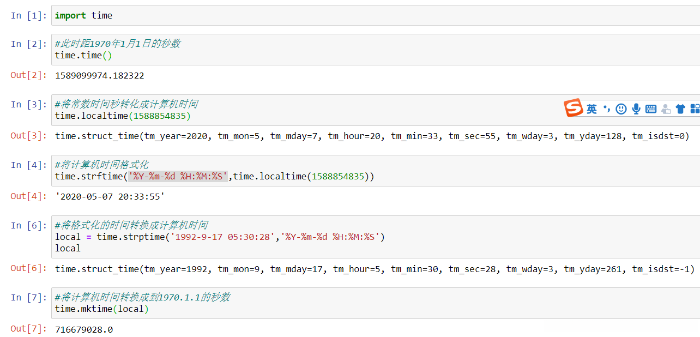The width and height of the screenshot is (700, 337).
Task: Click the '2020-05-07 20:33:55' output text
Action: (x=110, y=196)
